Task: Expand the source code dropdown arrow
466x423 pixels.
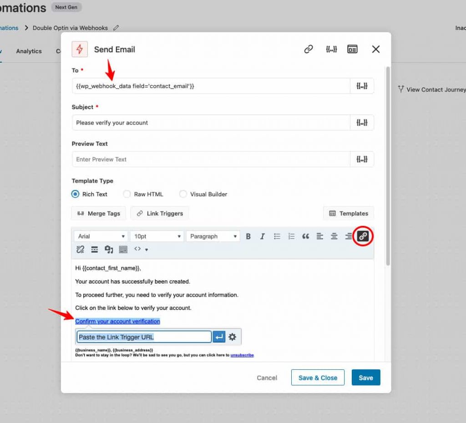Action: pyautogui.click(x=147, y=250)
